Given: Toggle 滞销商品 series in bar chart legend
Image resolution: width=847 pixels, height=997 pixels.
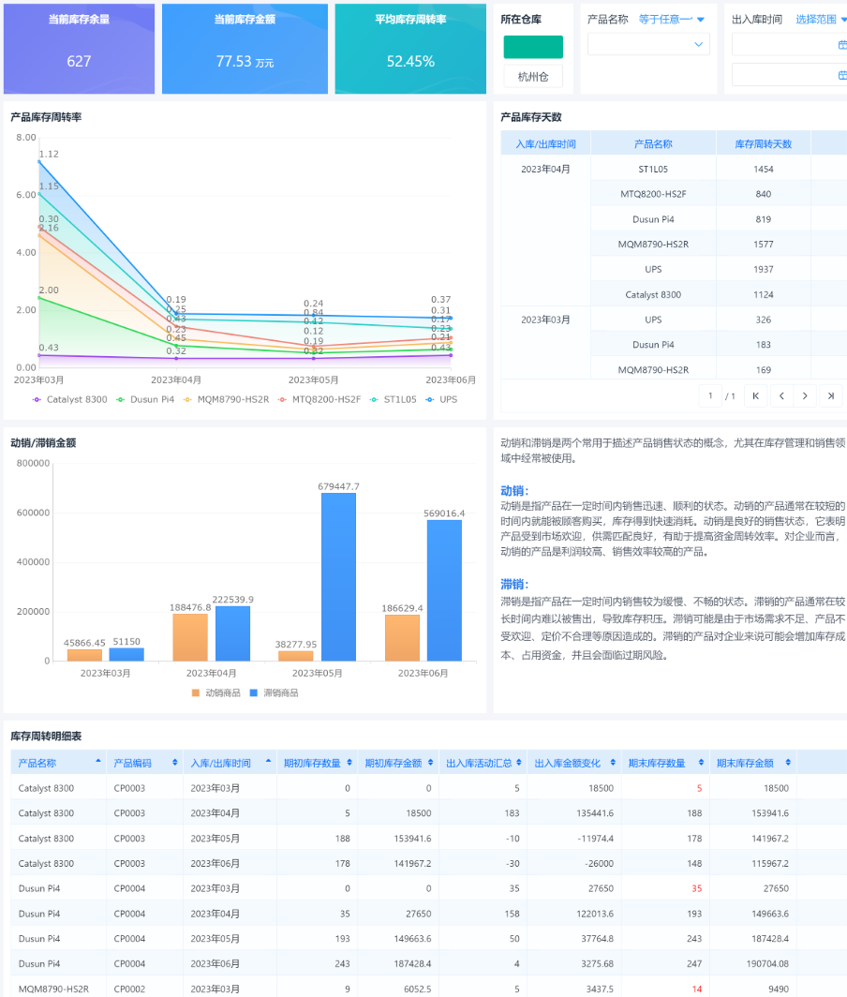Looking at the screenshot, I should (275, 692).
